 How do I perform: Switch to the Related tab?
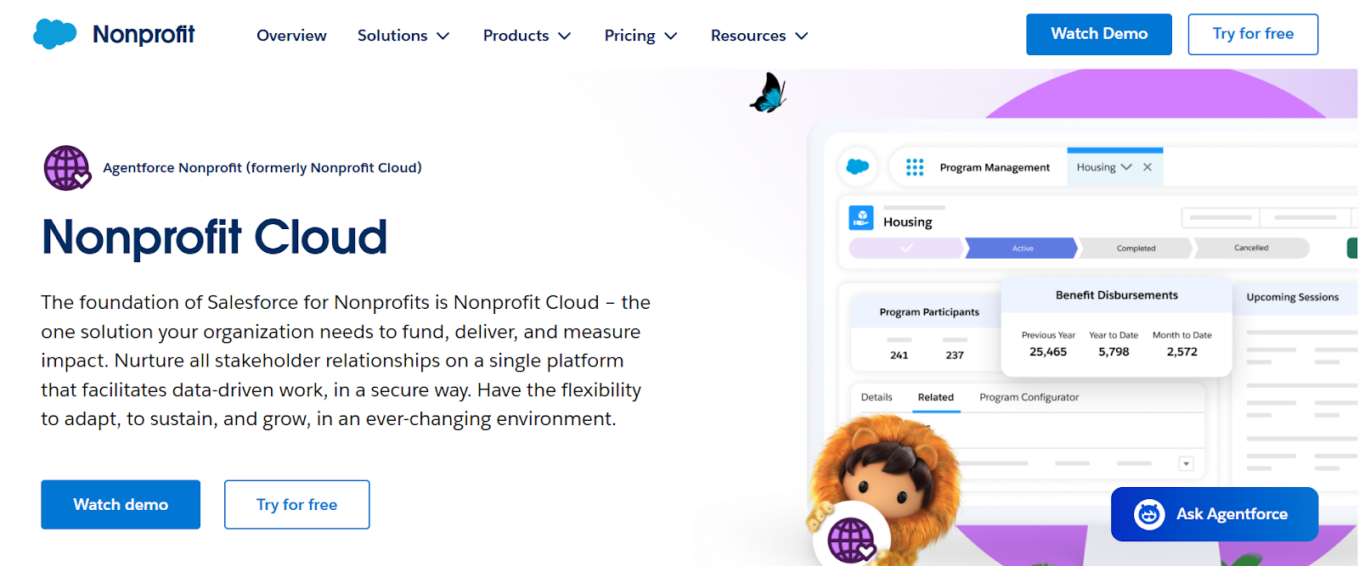pos(936,397)
